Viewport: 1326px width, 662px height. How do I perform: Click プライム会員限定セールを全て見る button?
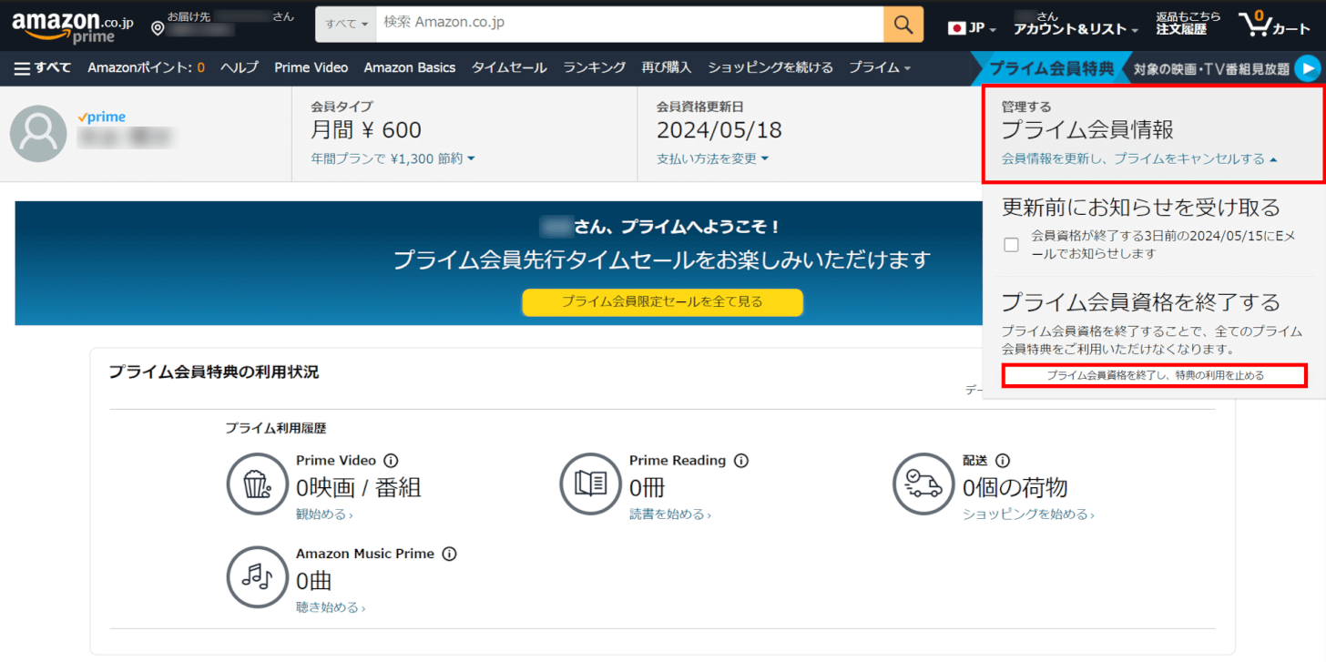coord(662,301)
